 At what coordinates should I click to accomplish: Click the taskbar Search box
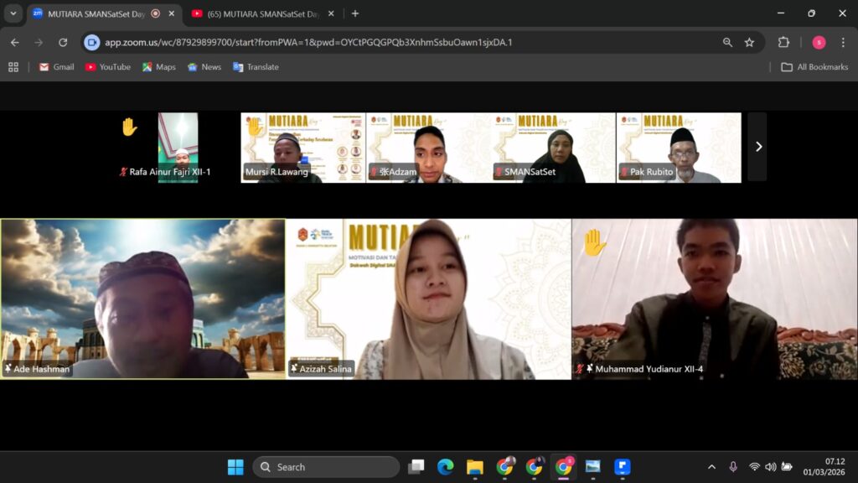pyautogui.click(x=327, y=466)
